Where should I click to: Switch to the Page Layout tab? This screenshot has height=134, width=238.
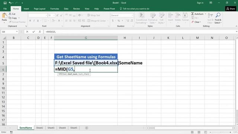pos(40,9)
